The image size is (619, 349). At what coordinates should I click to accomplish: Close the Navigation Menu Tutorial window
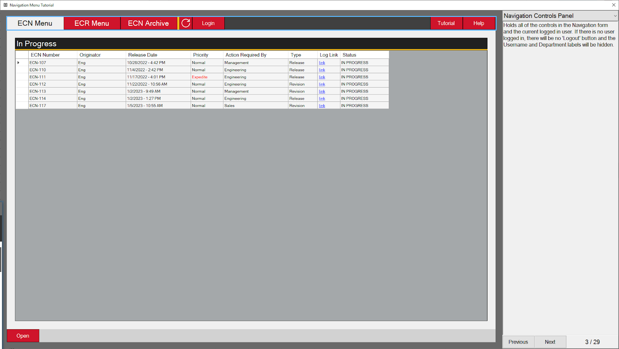[614, 5]
